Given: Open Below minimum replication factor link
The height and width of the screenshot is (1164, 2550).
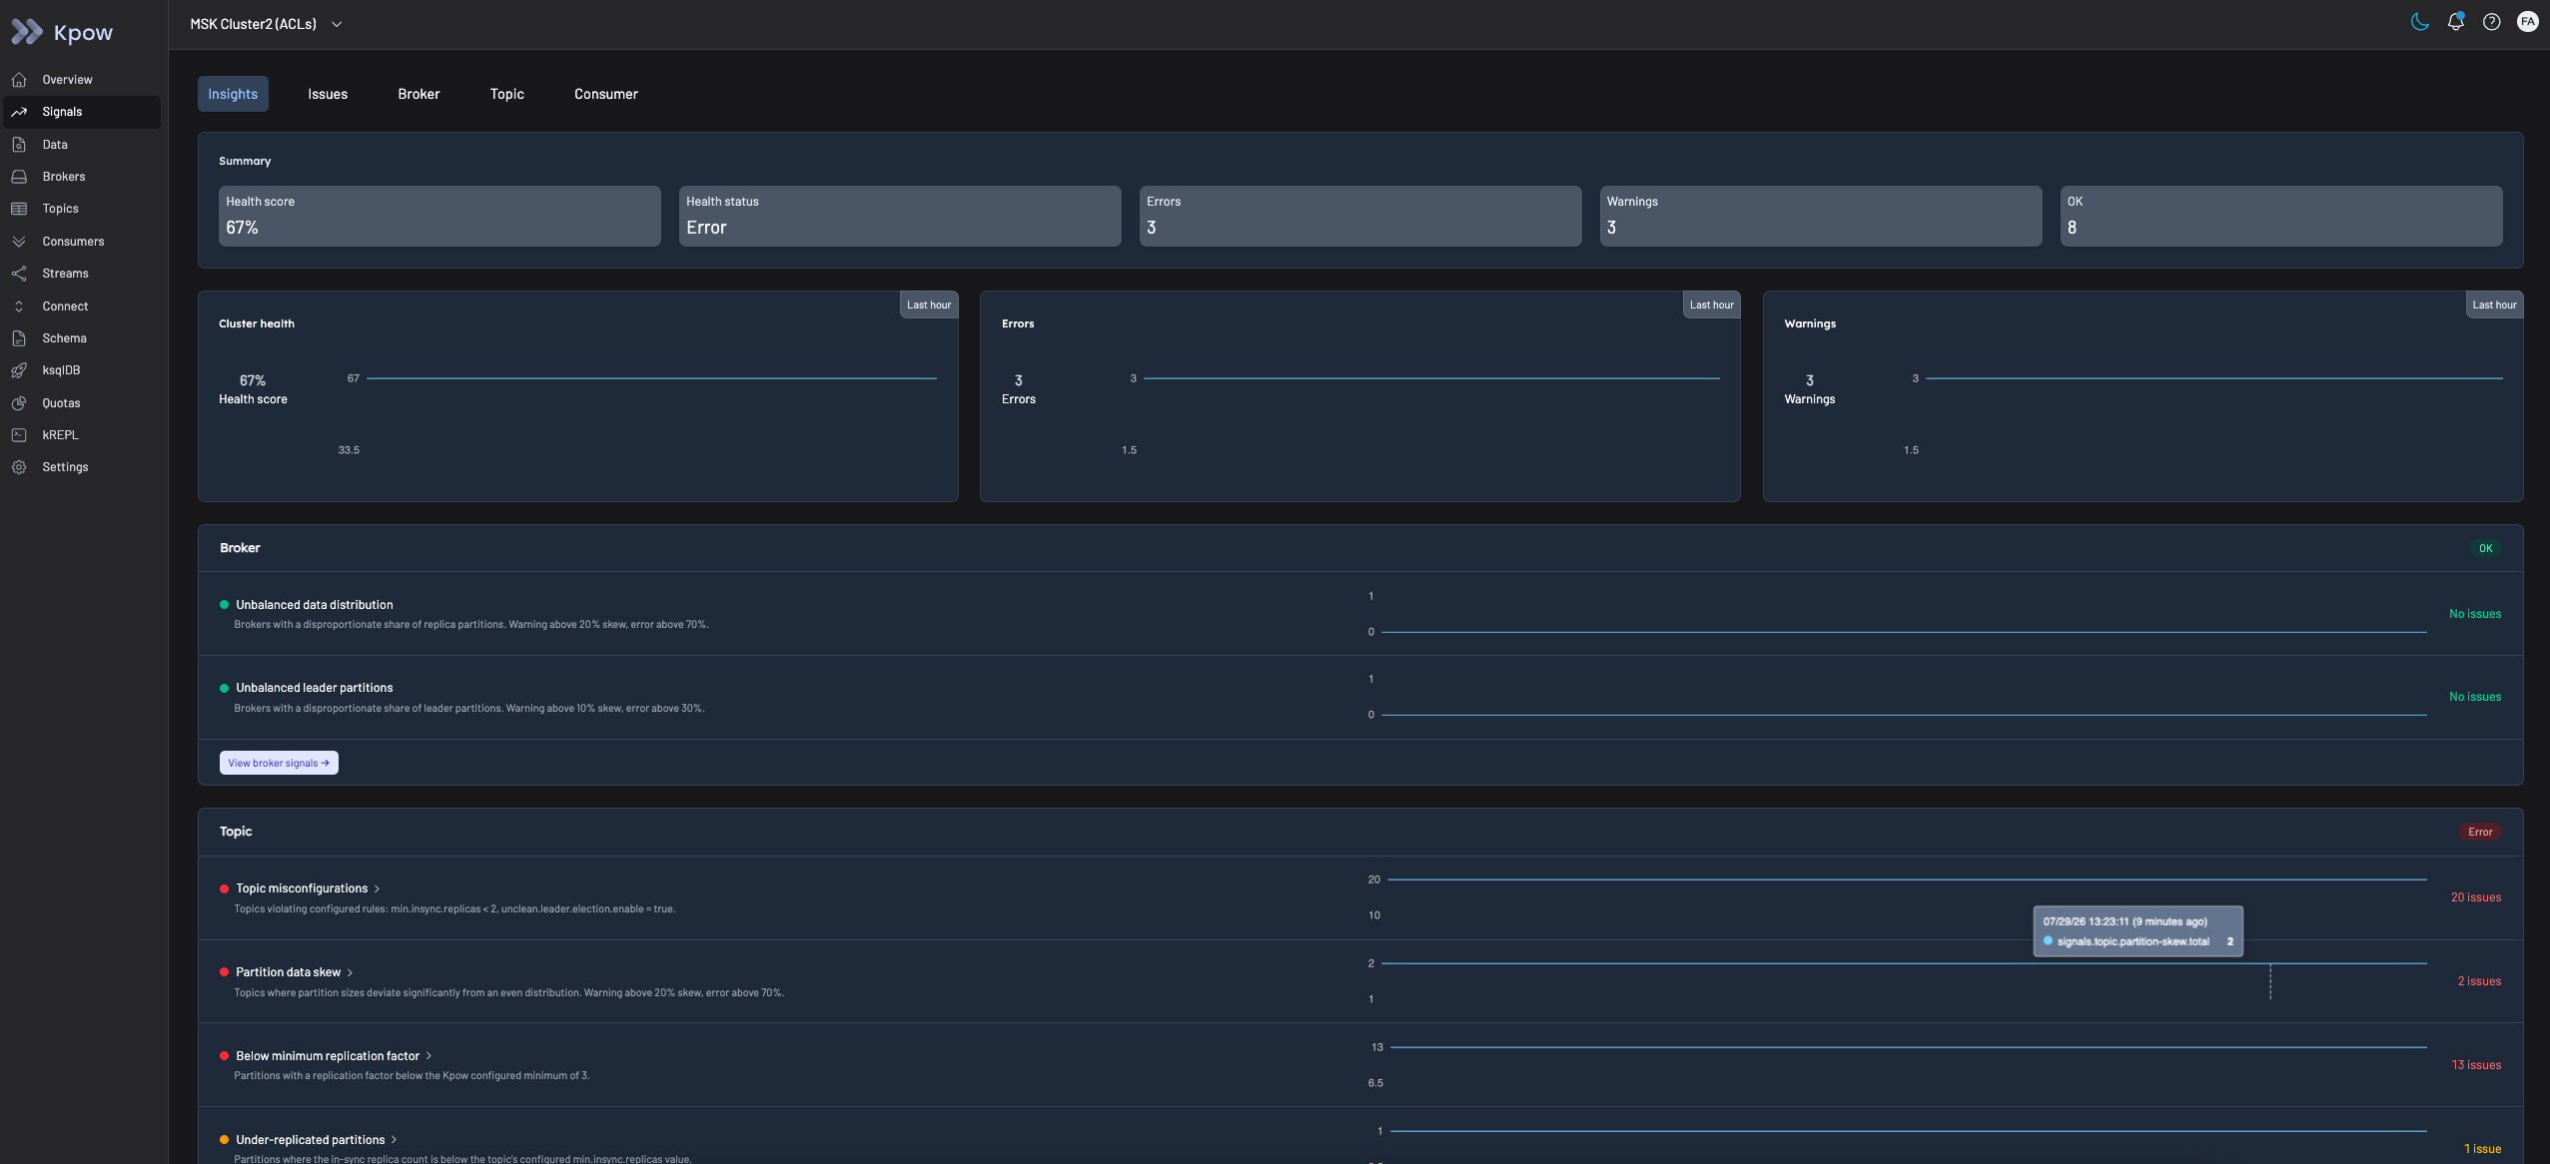Looking at the screenshot, I should coord(328,1056).
